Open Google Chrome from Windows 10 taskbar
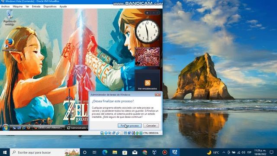This screenshot has height=156, width=277. pyautogui.click(x=145, y=152)
